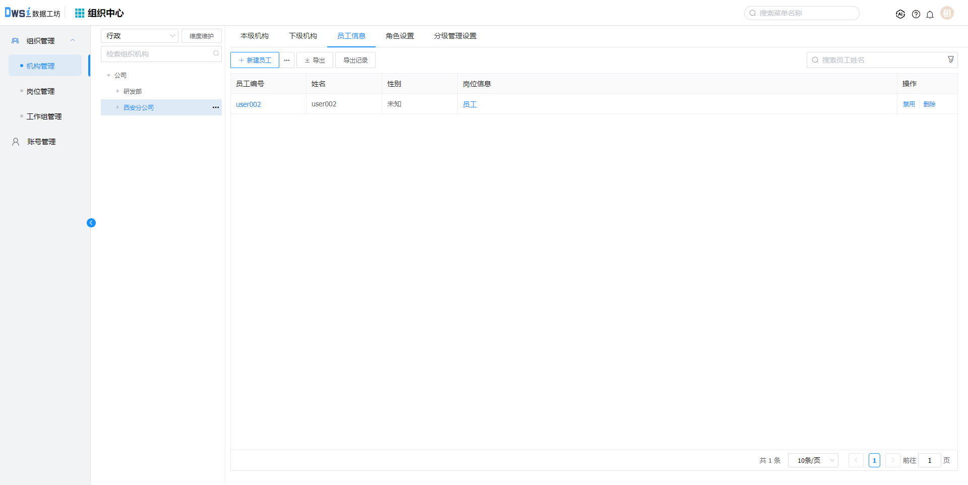
Task: Open the notifications bell icon
Action: (930, 14)
